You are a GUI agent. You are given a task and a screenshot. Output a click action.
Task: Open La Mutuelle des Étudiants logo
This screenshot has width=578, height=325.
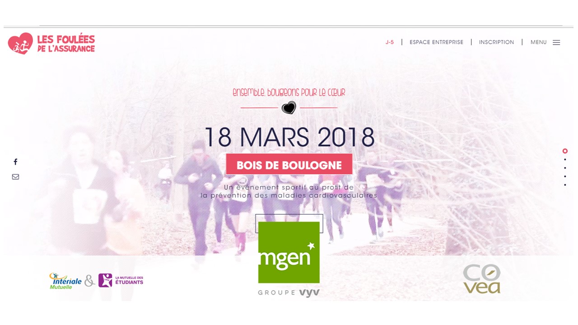121,280
